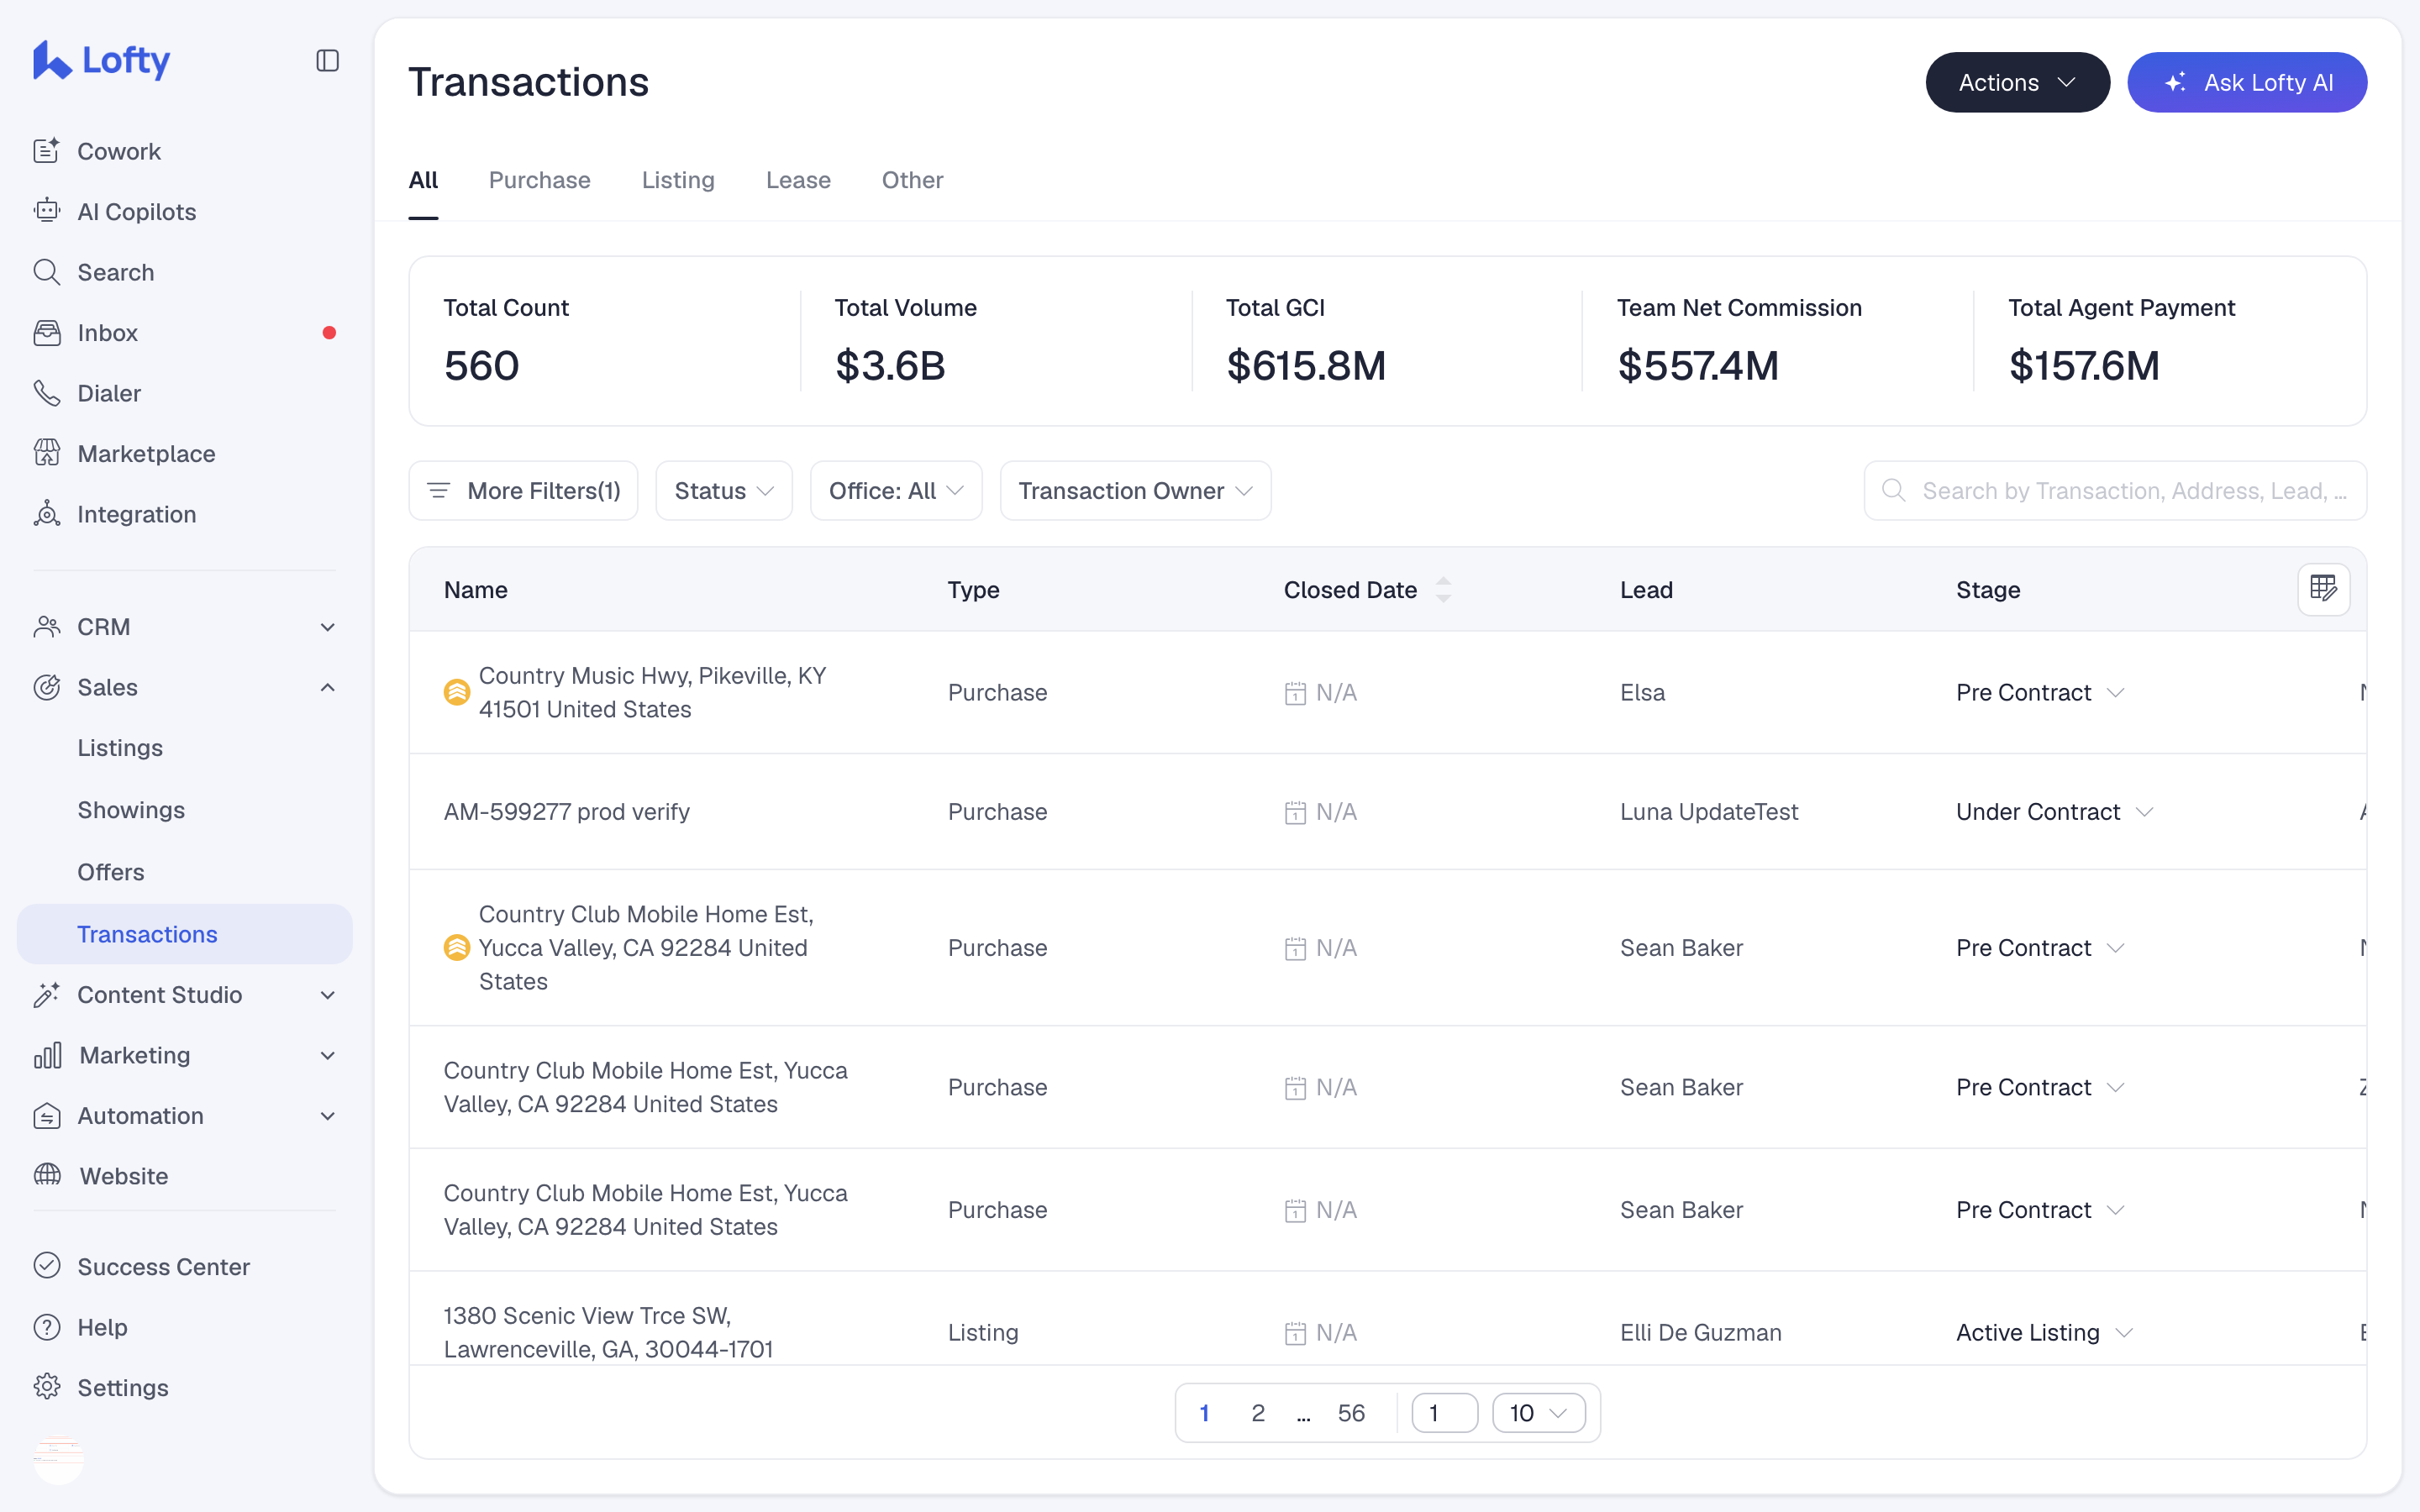Click the Marketing bar chart icon

47,1055
